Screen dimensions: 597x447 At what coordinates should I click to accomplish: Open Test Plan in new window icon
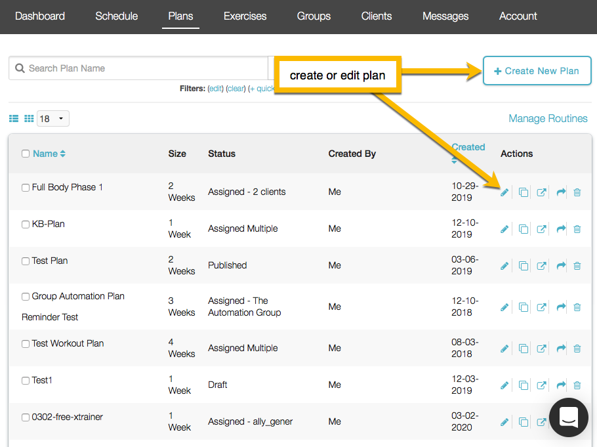pos(541,266)
